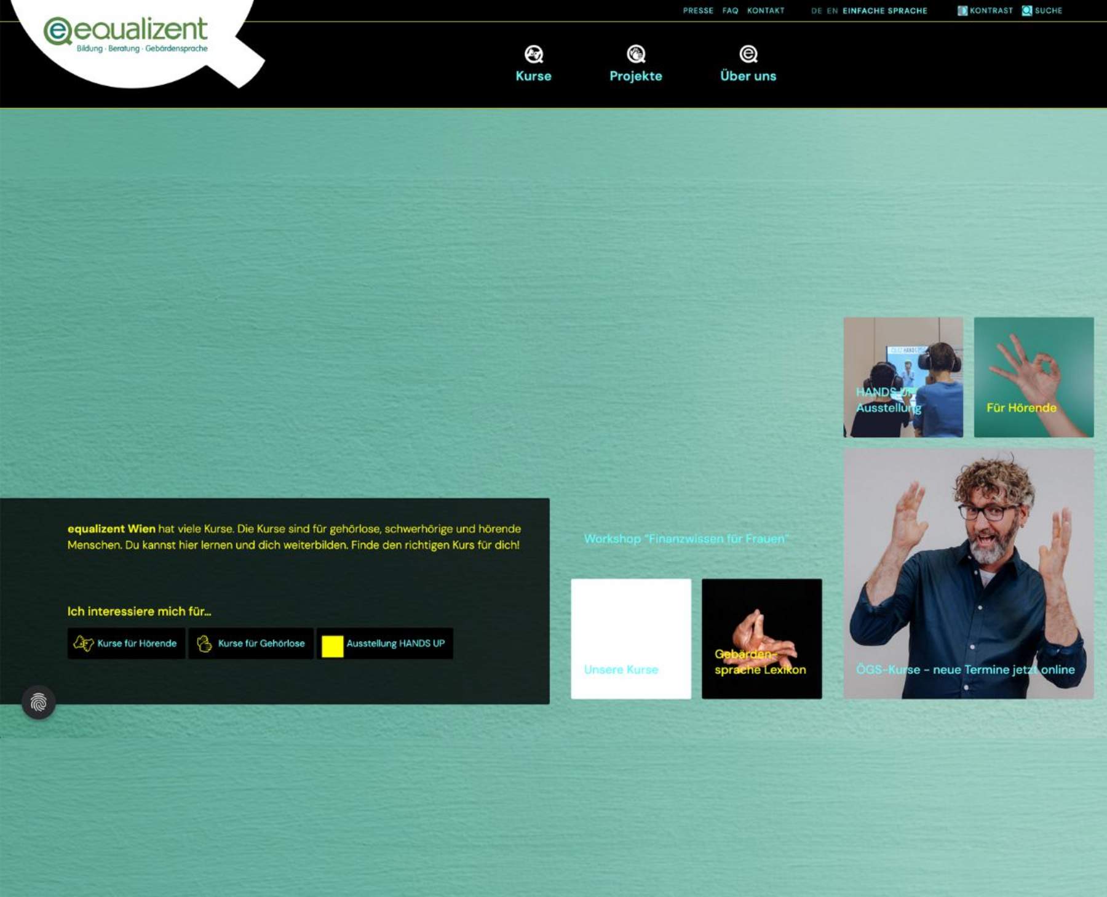This screenshot has width=1107, height=897.
Task: Click the Projekte icon in navigation
Action: [x=635, y=54]
